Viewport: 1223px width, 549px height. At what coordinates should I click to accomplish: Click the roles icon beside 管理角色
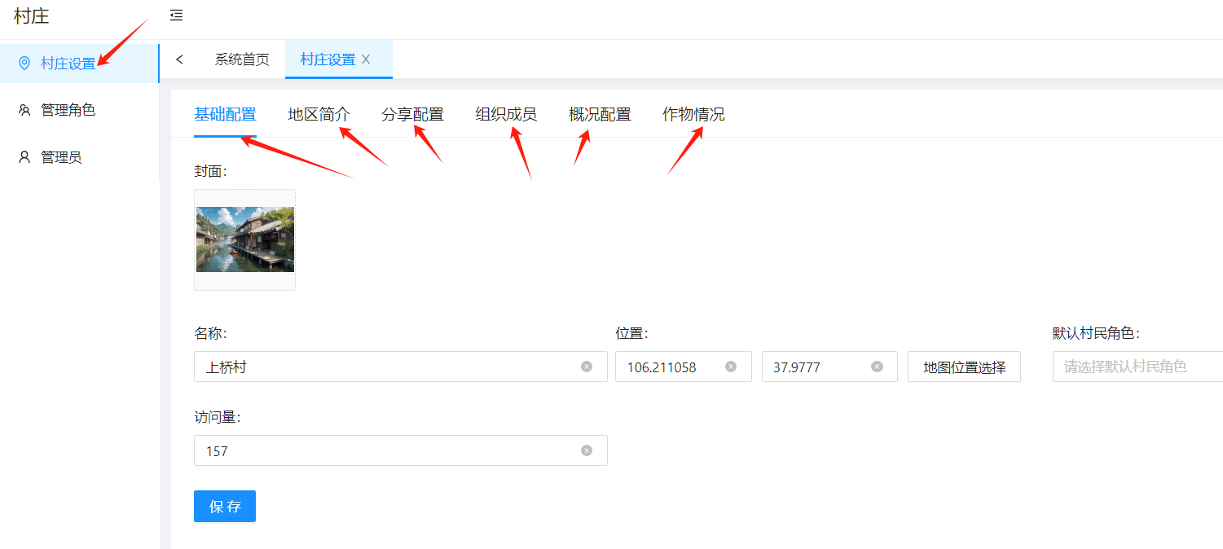(x=24, y=110)
